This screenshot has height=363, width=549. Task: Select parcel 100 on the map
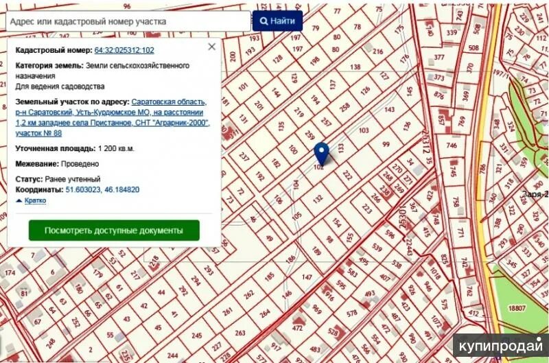[293, 150]
